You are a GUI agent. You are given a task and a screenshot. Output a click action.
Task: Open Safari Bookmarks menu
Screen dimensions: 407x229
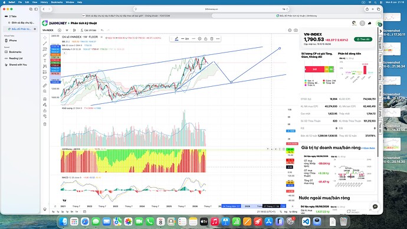pyautogui.click(x=57, y=2)
